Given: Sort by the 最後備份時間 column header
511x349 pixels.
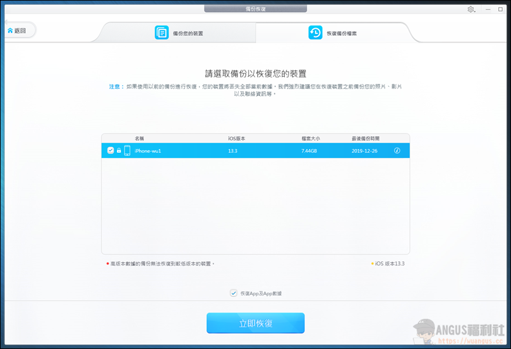Looking at the screenshot, I should tap(365, 138).
